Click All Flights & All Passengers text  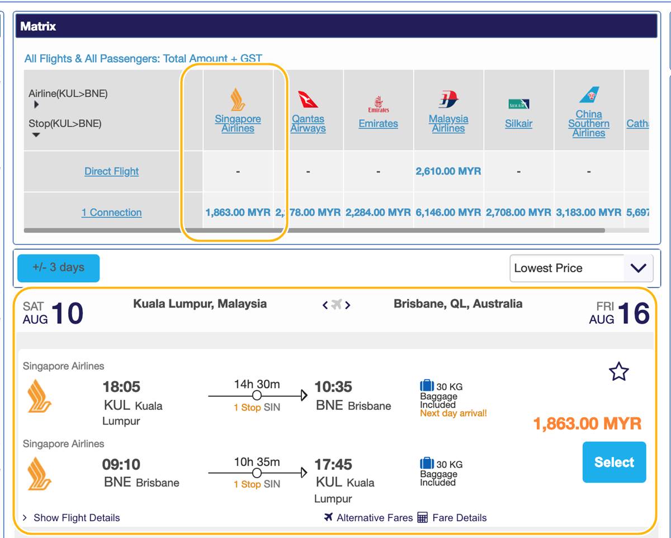point(143,58)
